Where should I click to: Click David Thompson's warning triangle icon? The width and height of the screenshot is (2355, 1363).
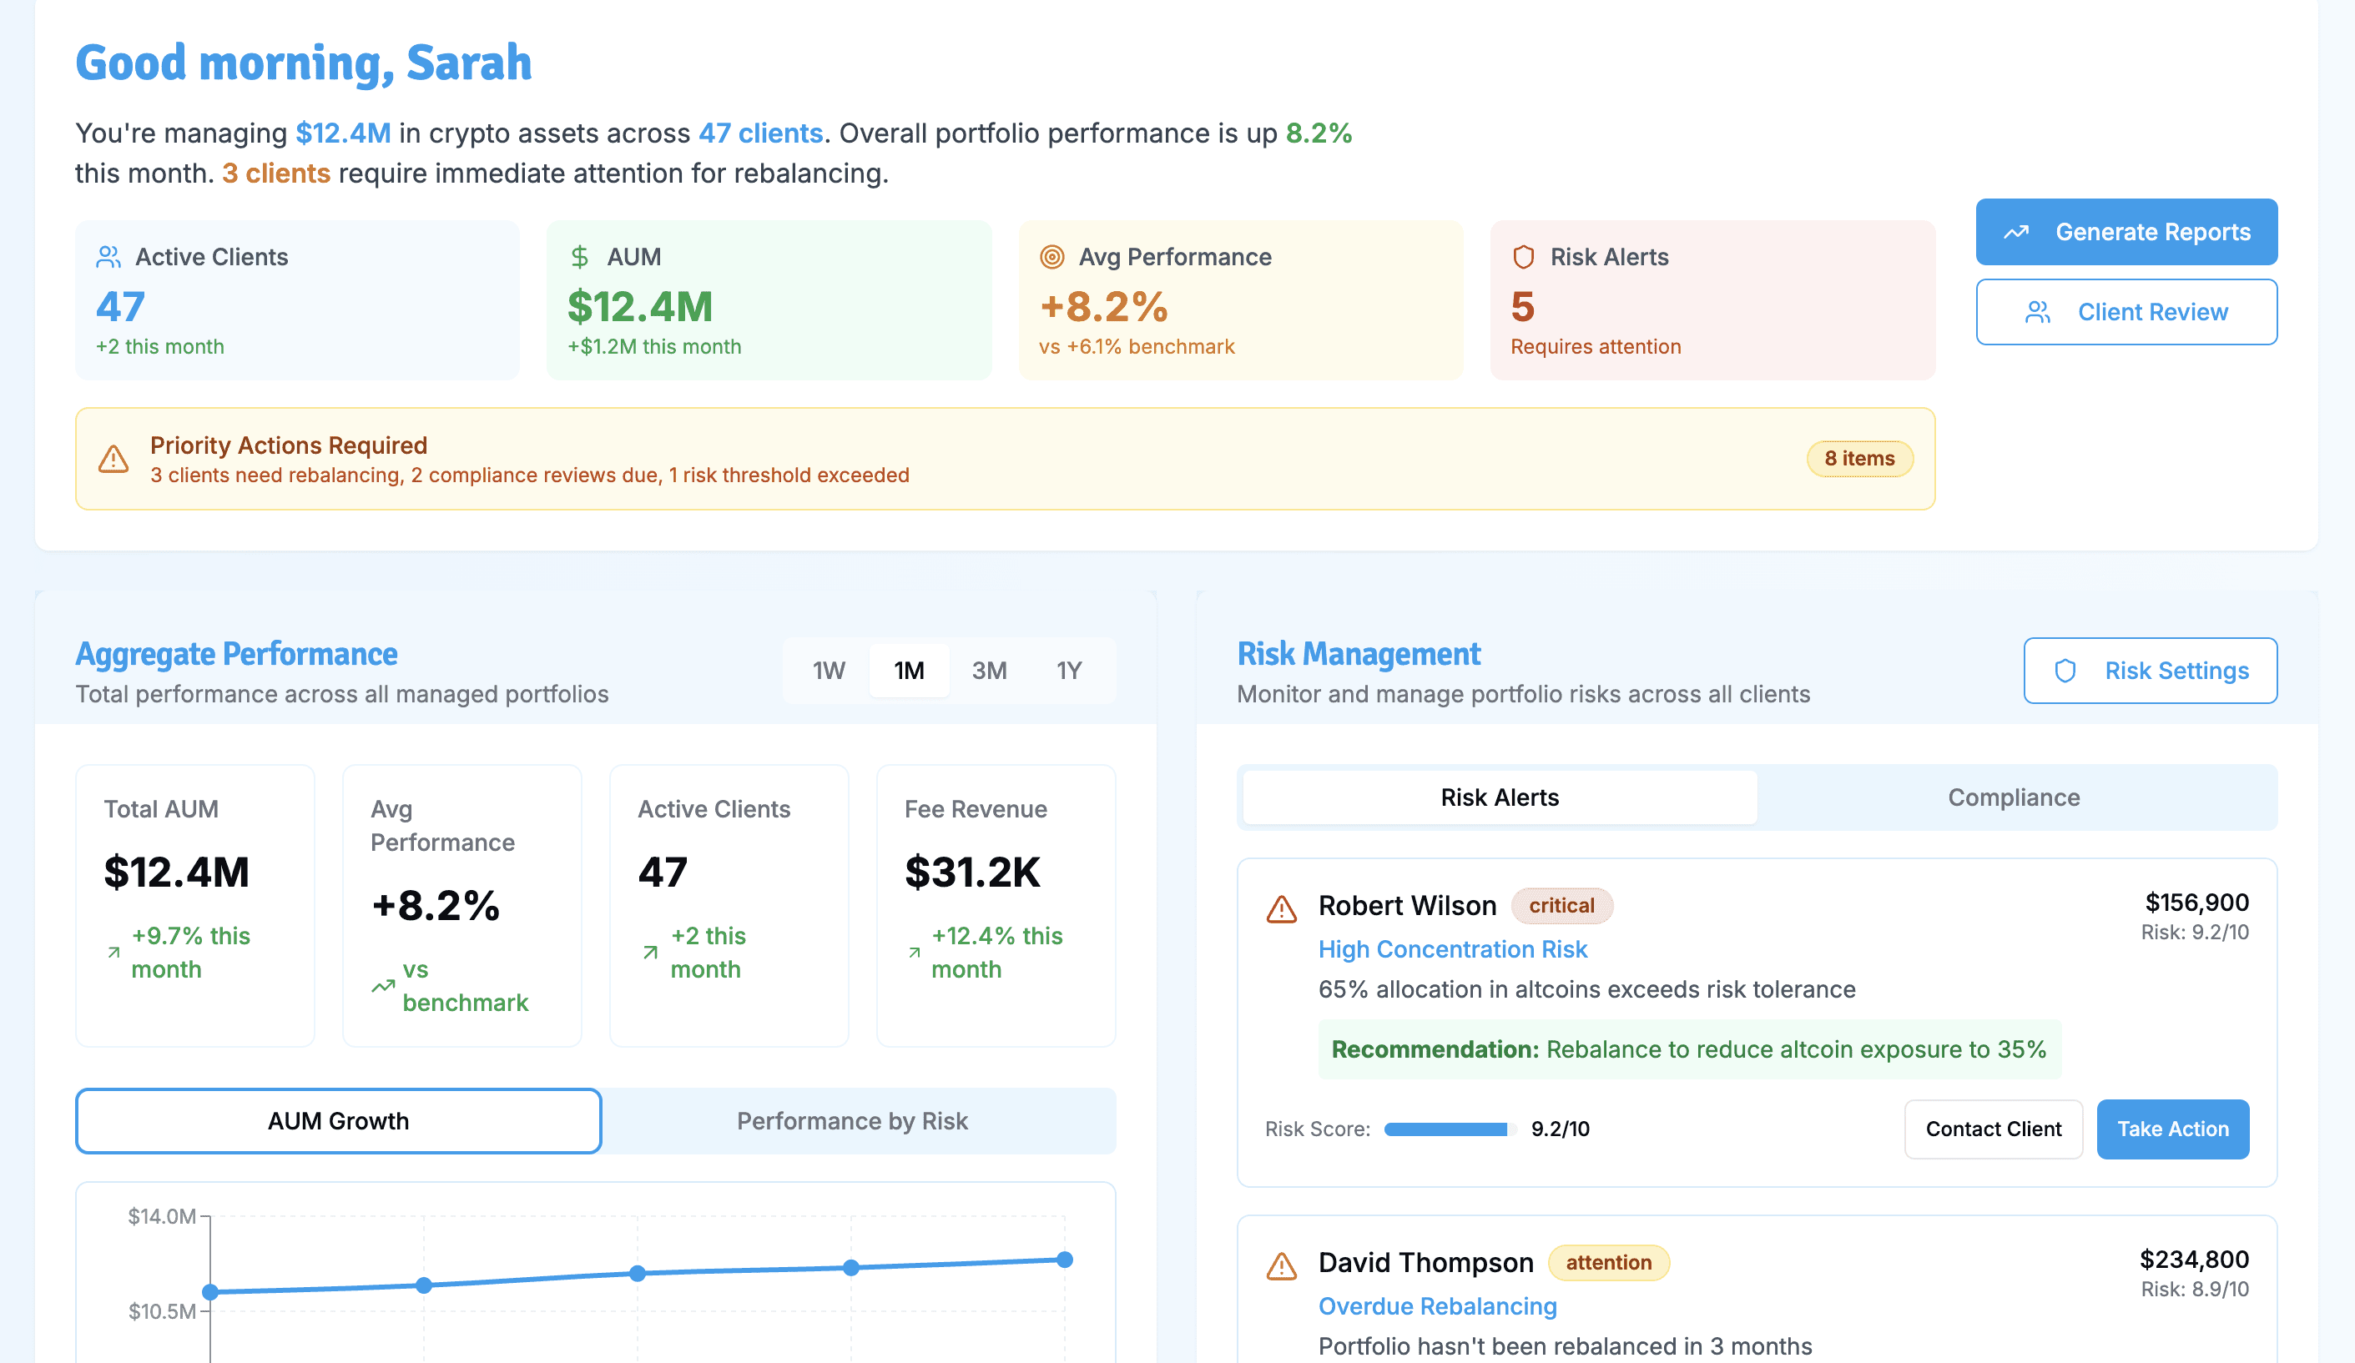pyautogui.click(x=1281, y=1266)
